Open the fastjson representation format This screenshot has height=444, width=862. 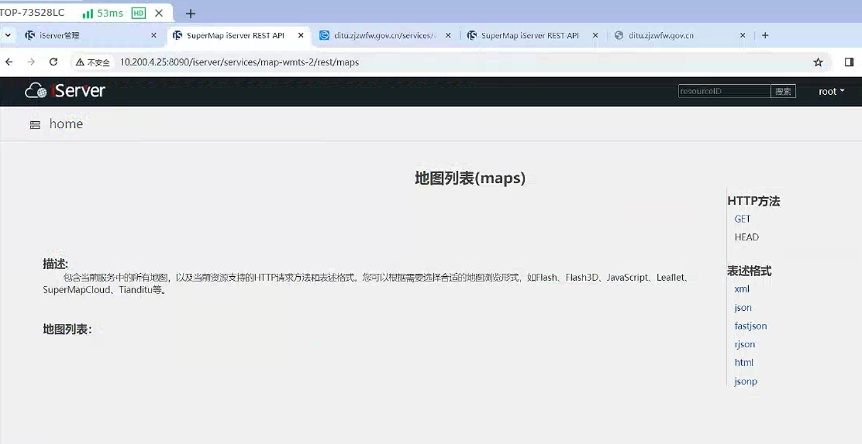751,326
